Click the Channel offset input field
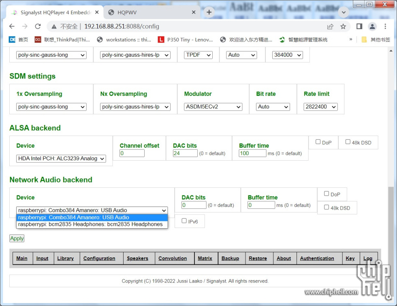 tap(132, 153)
